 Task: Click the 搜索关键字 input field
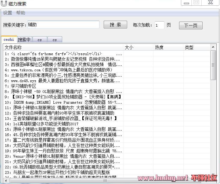coord(63,25)
